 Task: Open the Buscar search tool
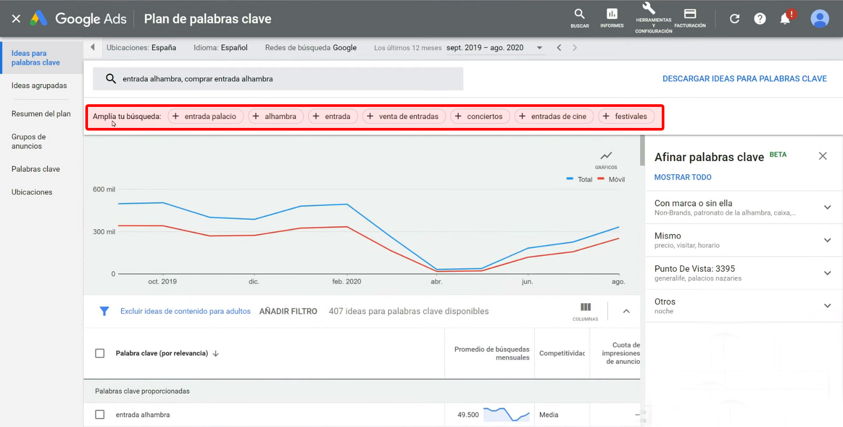tap(580, 18)
